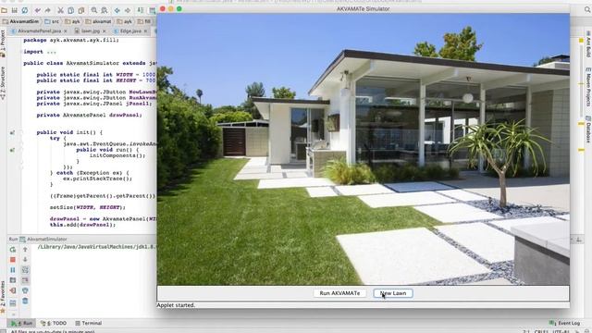Click the IDE search magnifier at top right
This screenshot has height=333, width=592.
(x=587, y=10)
